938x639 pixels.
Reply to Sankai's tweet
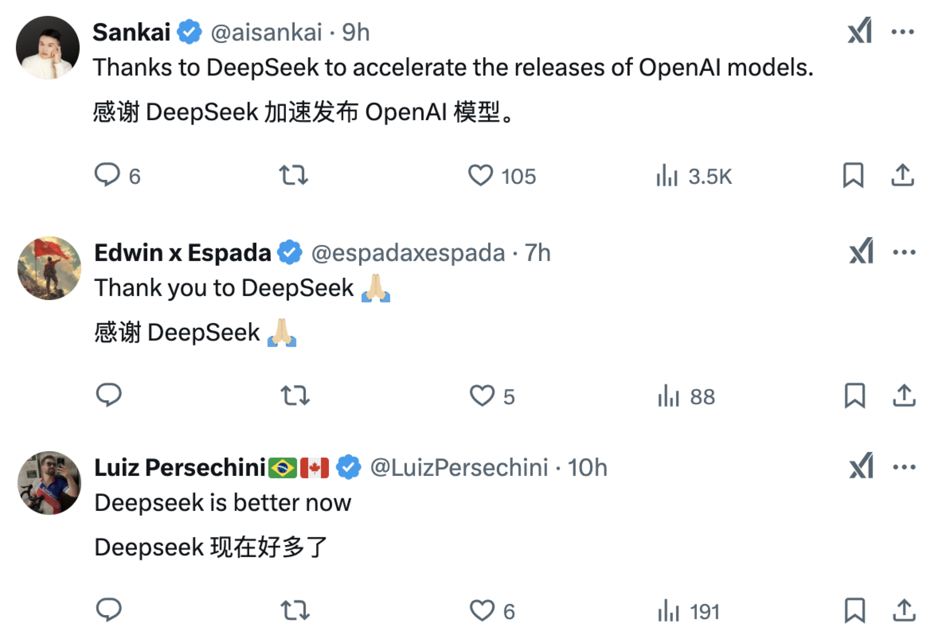pyautogui.click(x=108, y=175)
